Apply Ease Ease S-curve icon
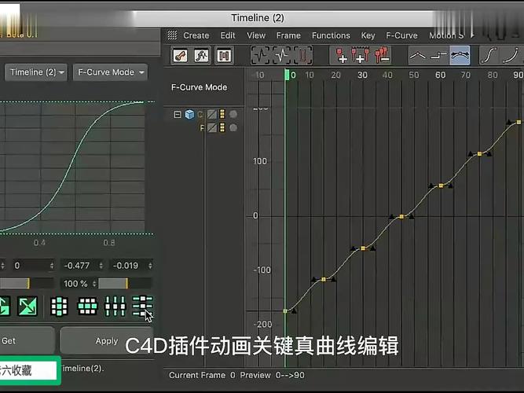This screenshot has height=393, width=524. pos(489,56)
